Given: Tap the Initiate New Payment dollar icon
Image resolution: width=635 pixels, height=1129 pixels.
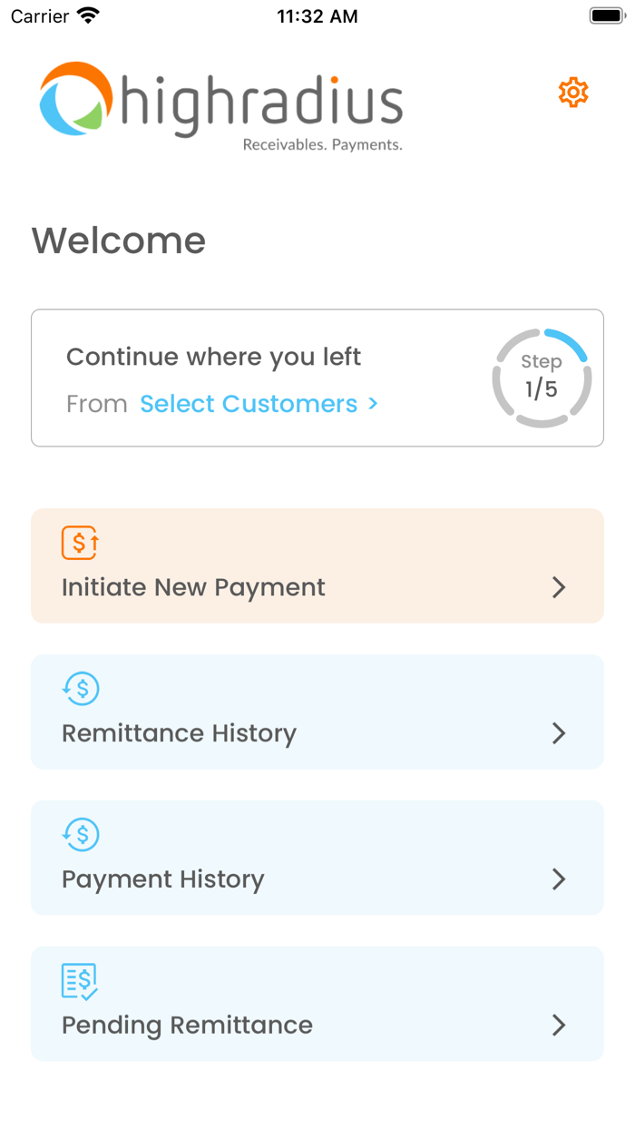Looking at the screenshot, I should (x=80, y=543).
